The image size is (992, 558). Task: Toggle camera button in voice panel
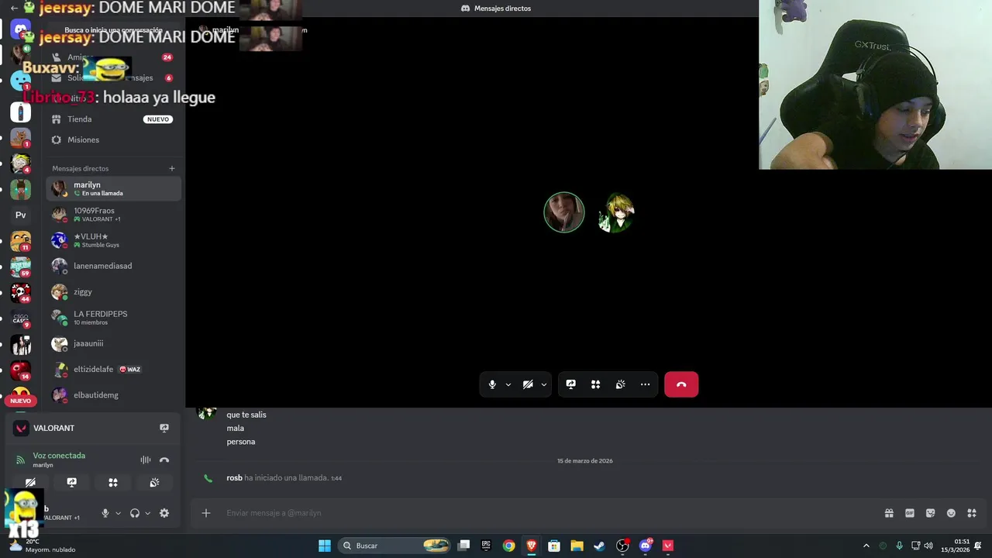[x=30, y=482]
